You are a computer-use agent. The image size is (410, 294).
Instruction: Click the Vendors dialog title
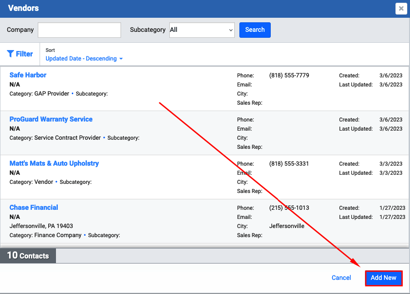pyautogui.click(x=23, y=8)
